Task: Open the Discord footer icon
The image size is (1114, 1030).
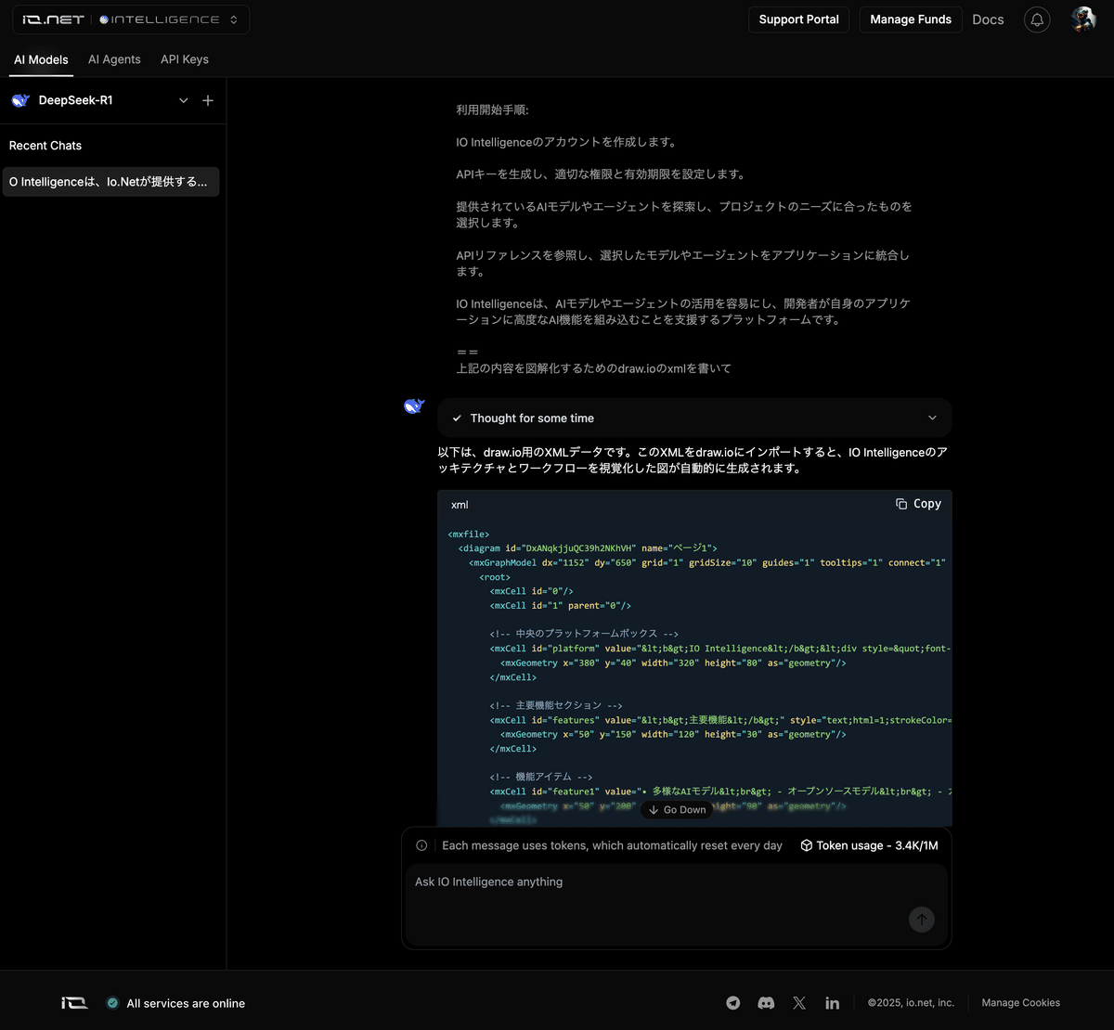Action: pos(766,1003)
